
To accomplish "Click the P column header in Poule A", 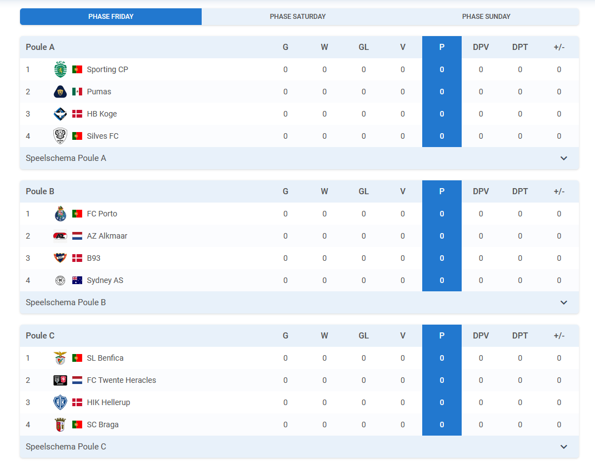I will [442, 47].
